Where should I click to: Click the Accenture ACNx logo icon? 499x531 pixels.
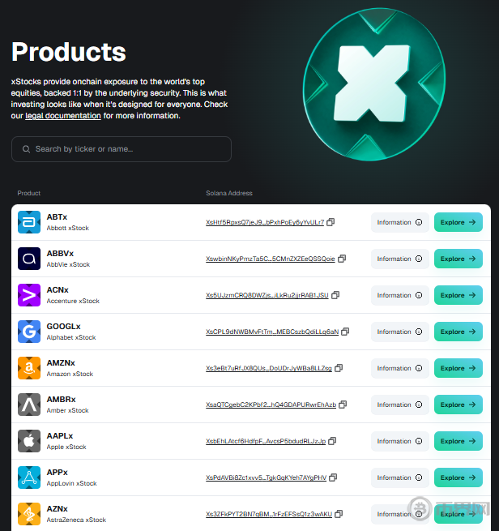point(29,295)
